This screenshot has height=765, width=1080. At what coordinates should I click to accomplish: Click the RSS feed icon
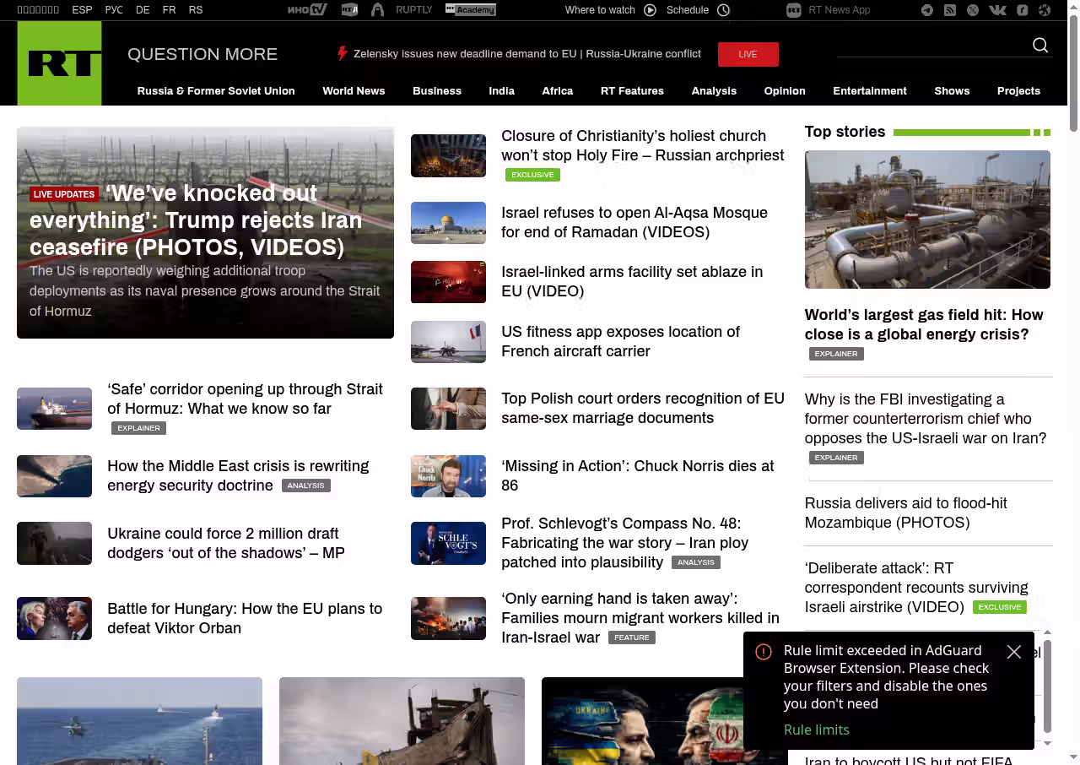[x=950, y=10]
